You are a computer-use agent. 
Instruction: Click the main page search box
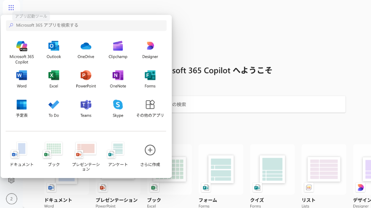pyautogui.click(x=259, y=104)
